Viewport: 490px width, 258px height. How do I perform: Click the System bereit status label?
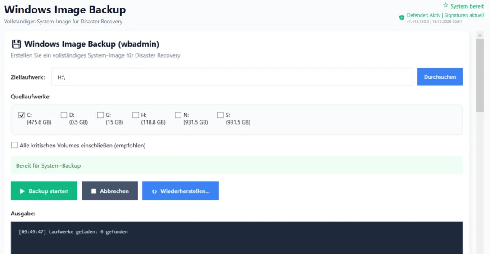(467, 6)
